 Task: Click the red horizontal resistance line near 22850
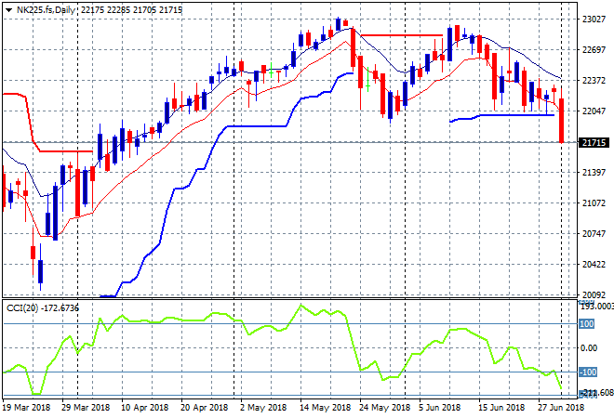point(402,35)
